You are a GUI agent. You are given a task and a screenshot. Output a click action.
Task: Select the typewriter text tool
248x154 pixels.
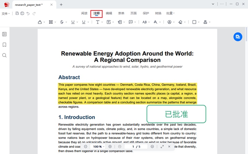click(98, 22)
